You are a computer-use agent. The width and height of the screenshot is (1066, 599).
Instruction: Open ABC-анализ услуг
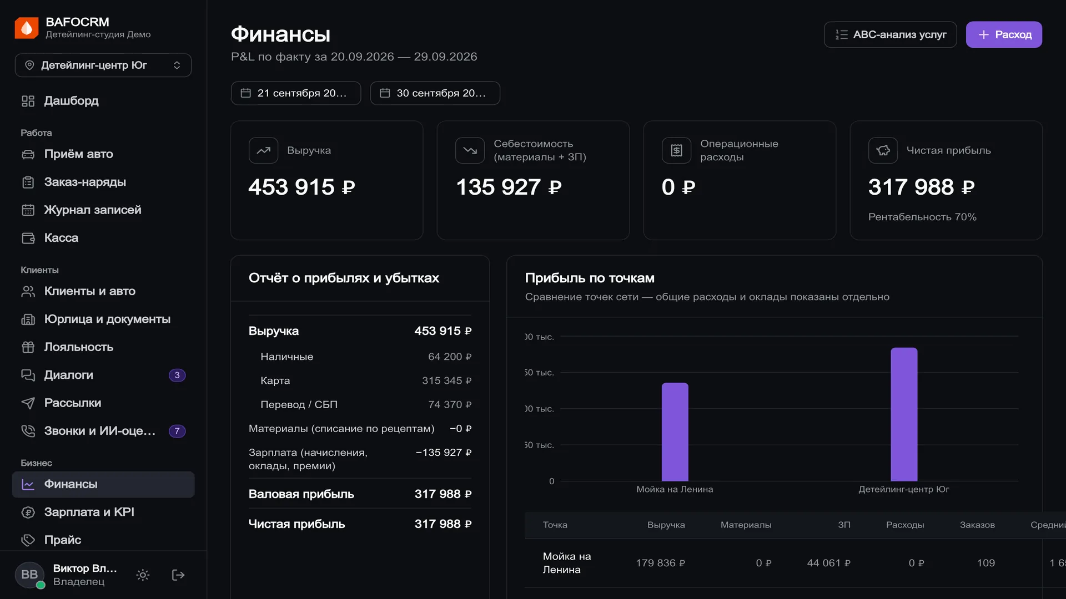[x=890, y=34]
